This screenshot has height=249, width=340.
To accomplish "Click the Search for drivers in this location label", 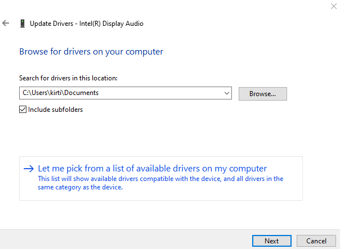I will pyautogui.click(x=69, y=78).
